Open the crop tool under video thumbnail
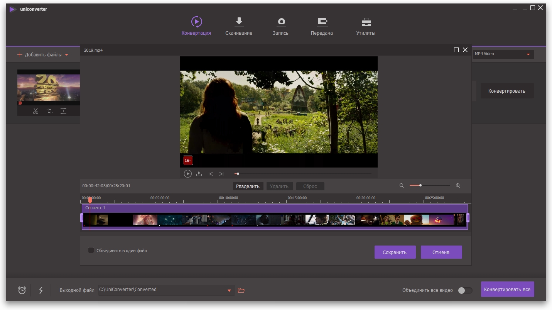 coord(49,111)
